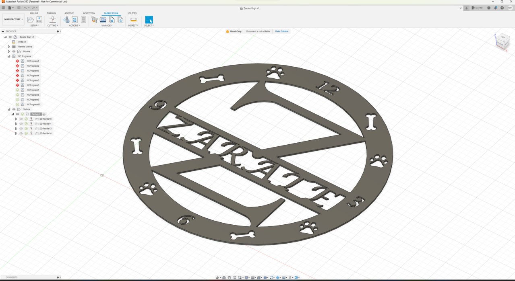Switch to the INSPECTION tab
Viewport: 515px width, 281px height.
[89, 13]
